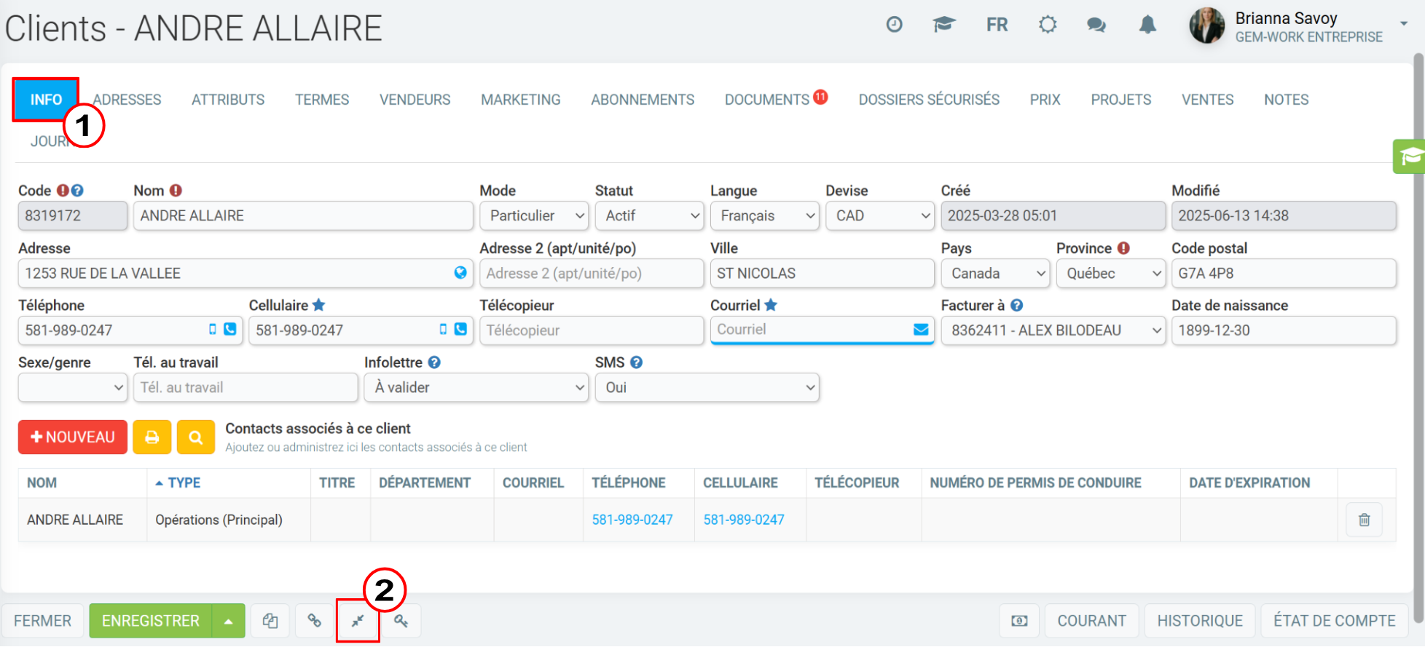Open the Pays dropdown showing Canada
The height and width of the screenshot is (647, 1425).
pos(995,273)
